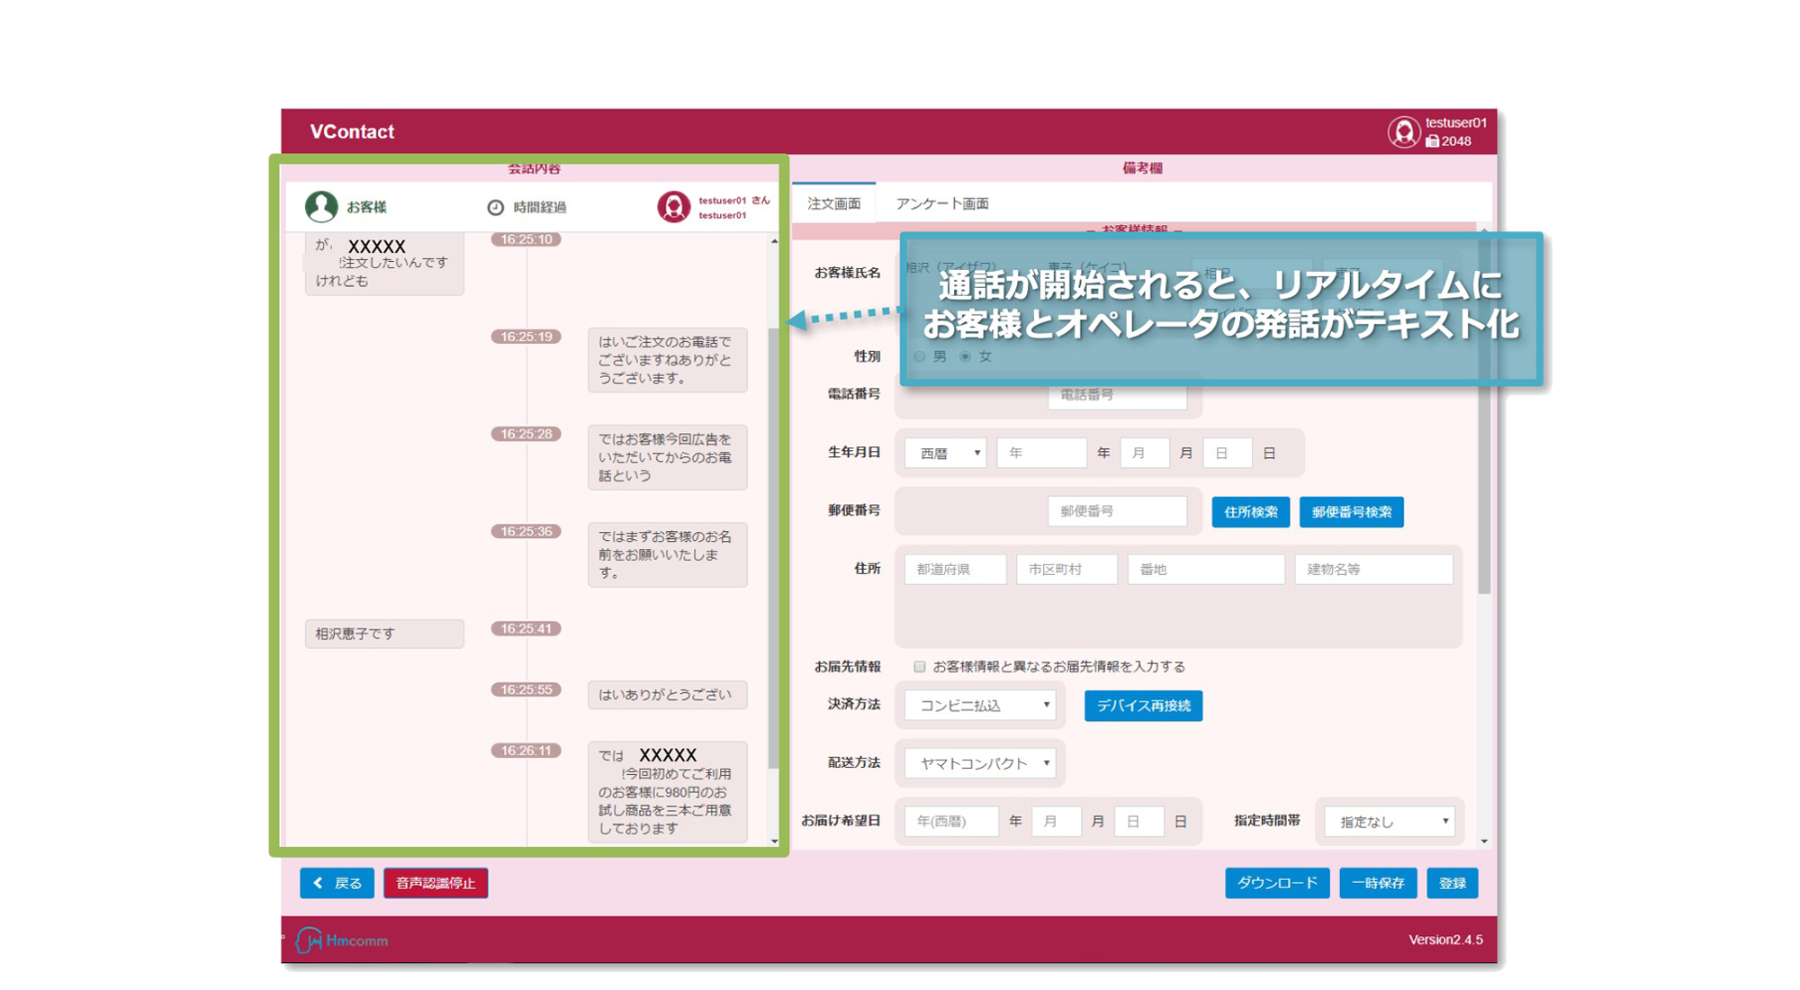Click the 2048 extension icon in header
The width and height of the screenshot is (1800, 990).
pos(1432,141)
